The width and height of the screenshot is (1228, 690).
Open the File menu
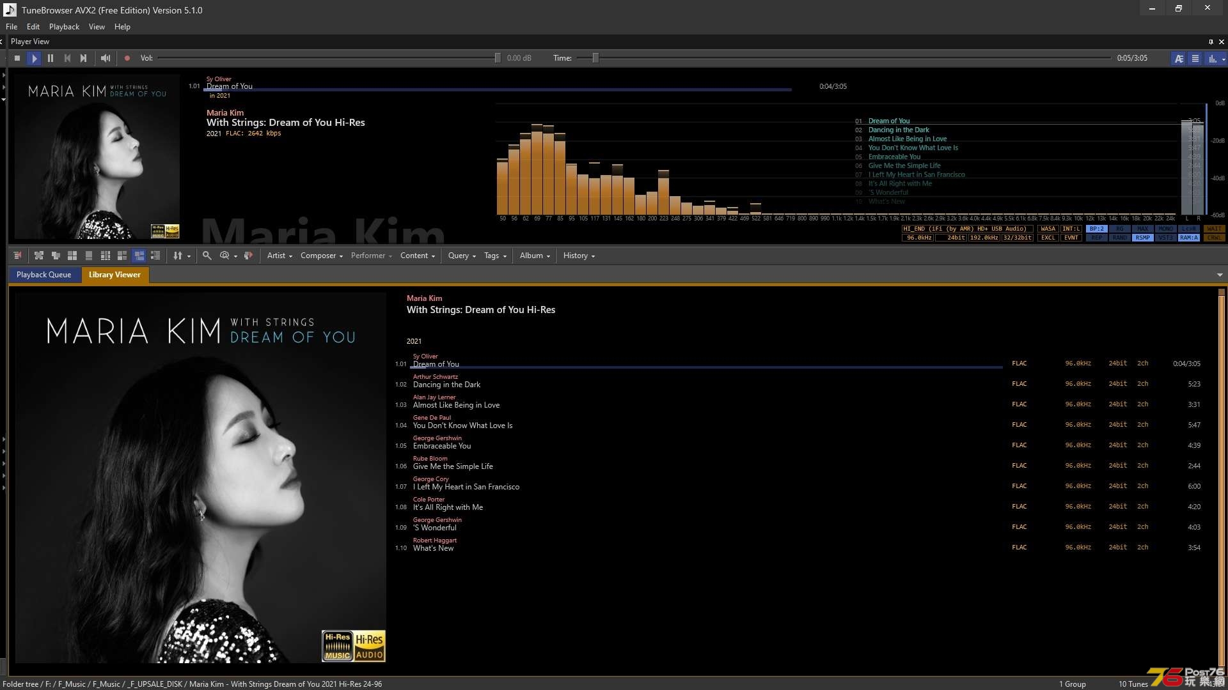point(12,27)
